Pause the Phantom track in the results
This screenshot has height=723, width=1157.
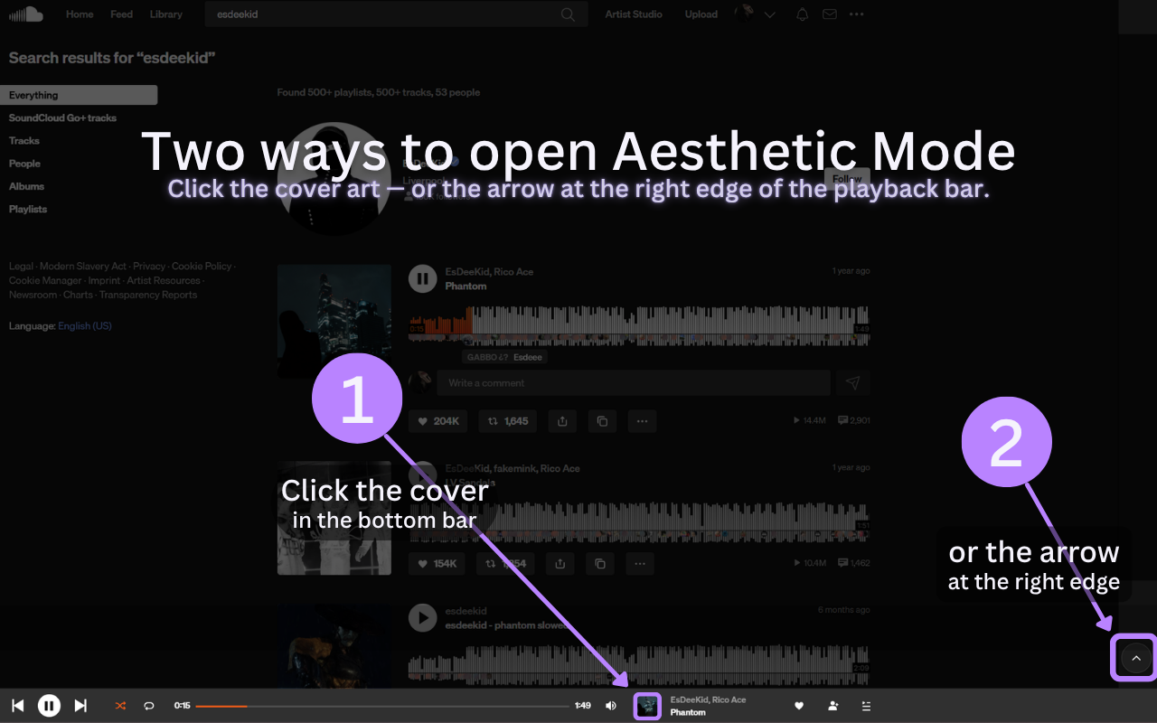[422, 278]
